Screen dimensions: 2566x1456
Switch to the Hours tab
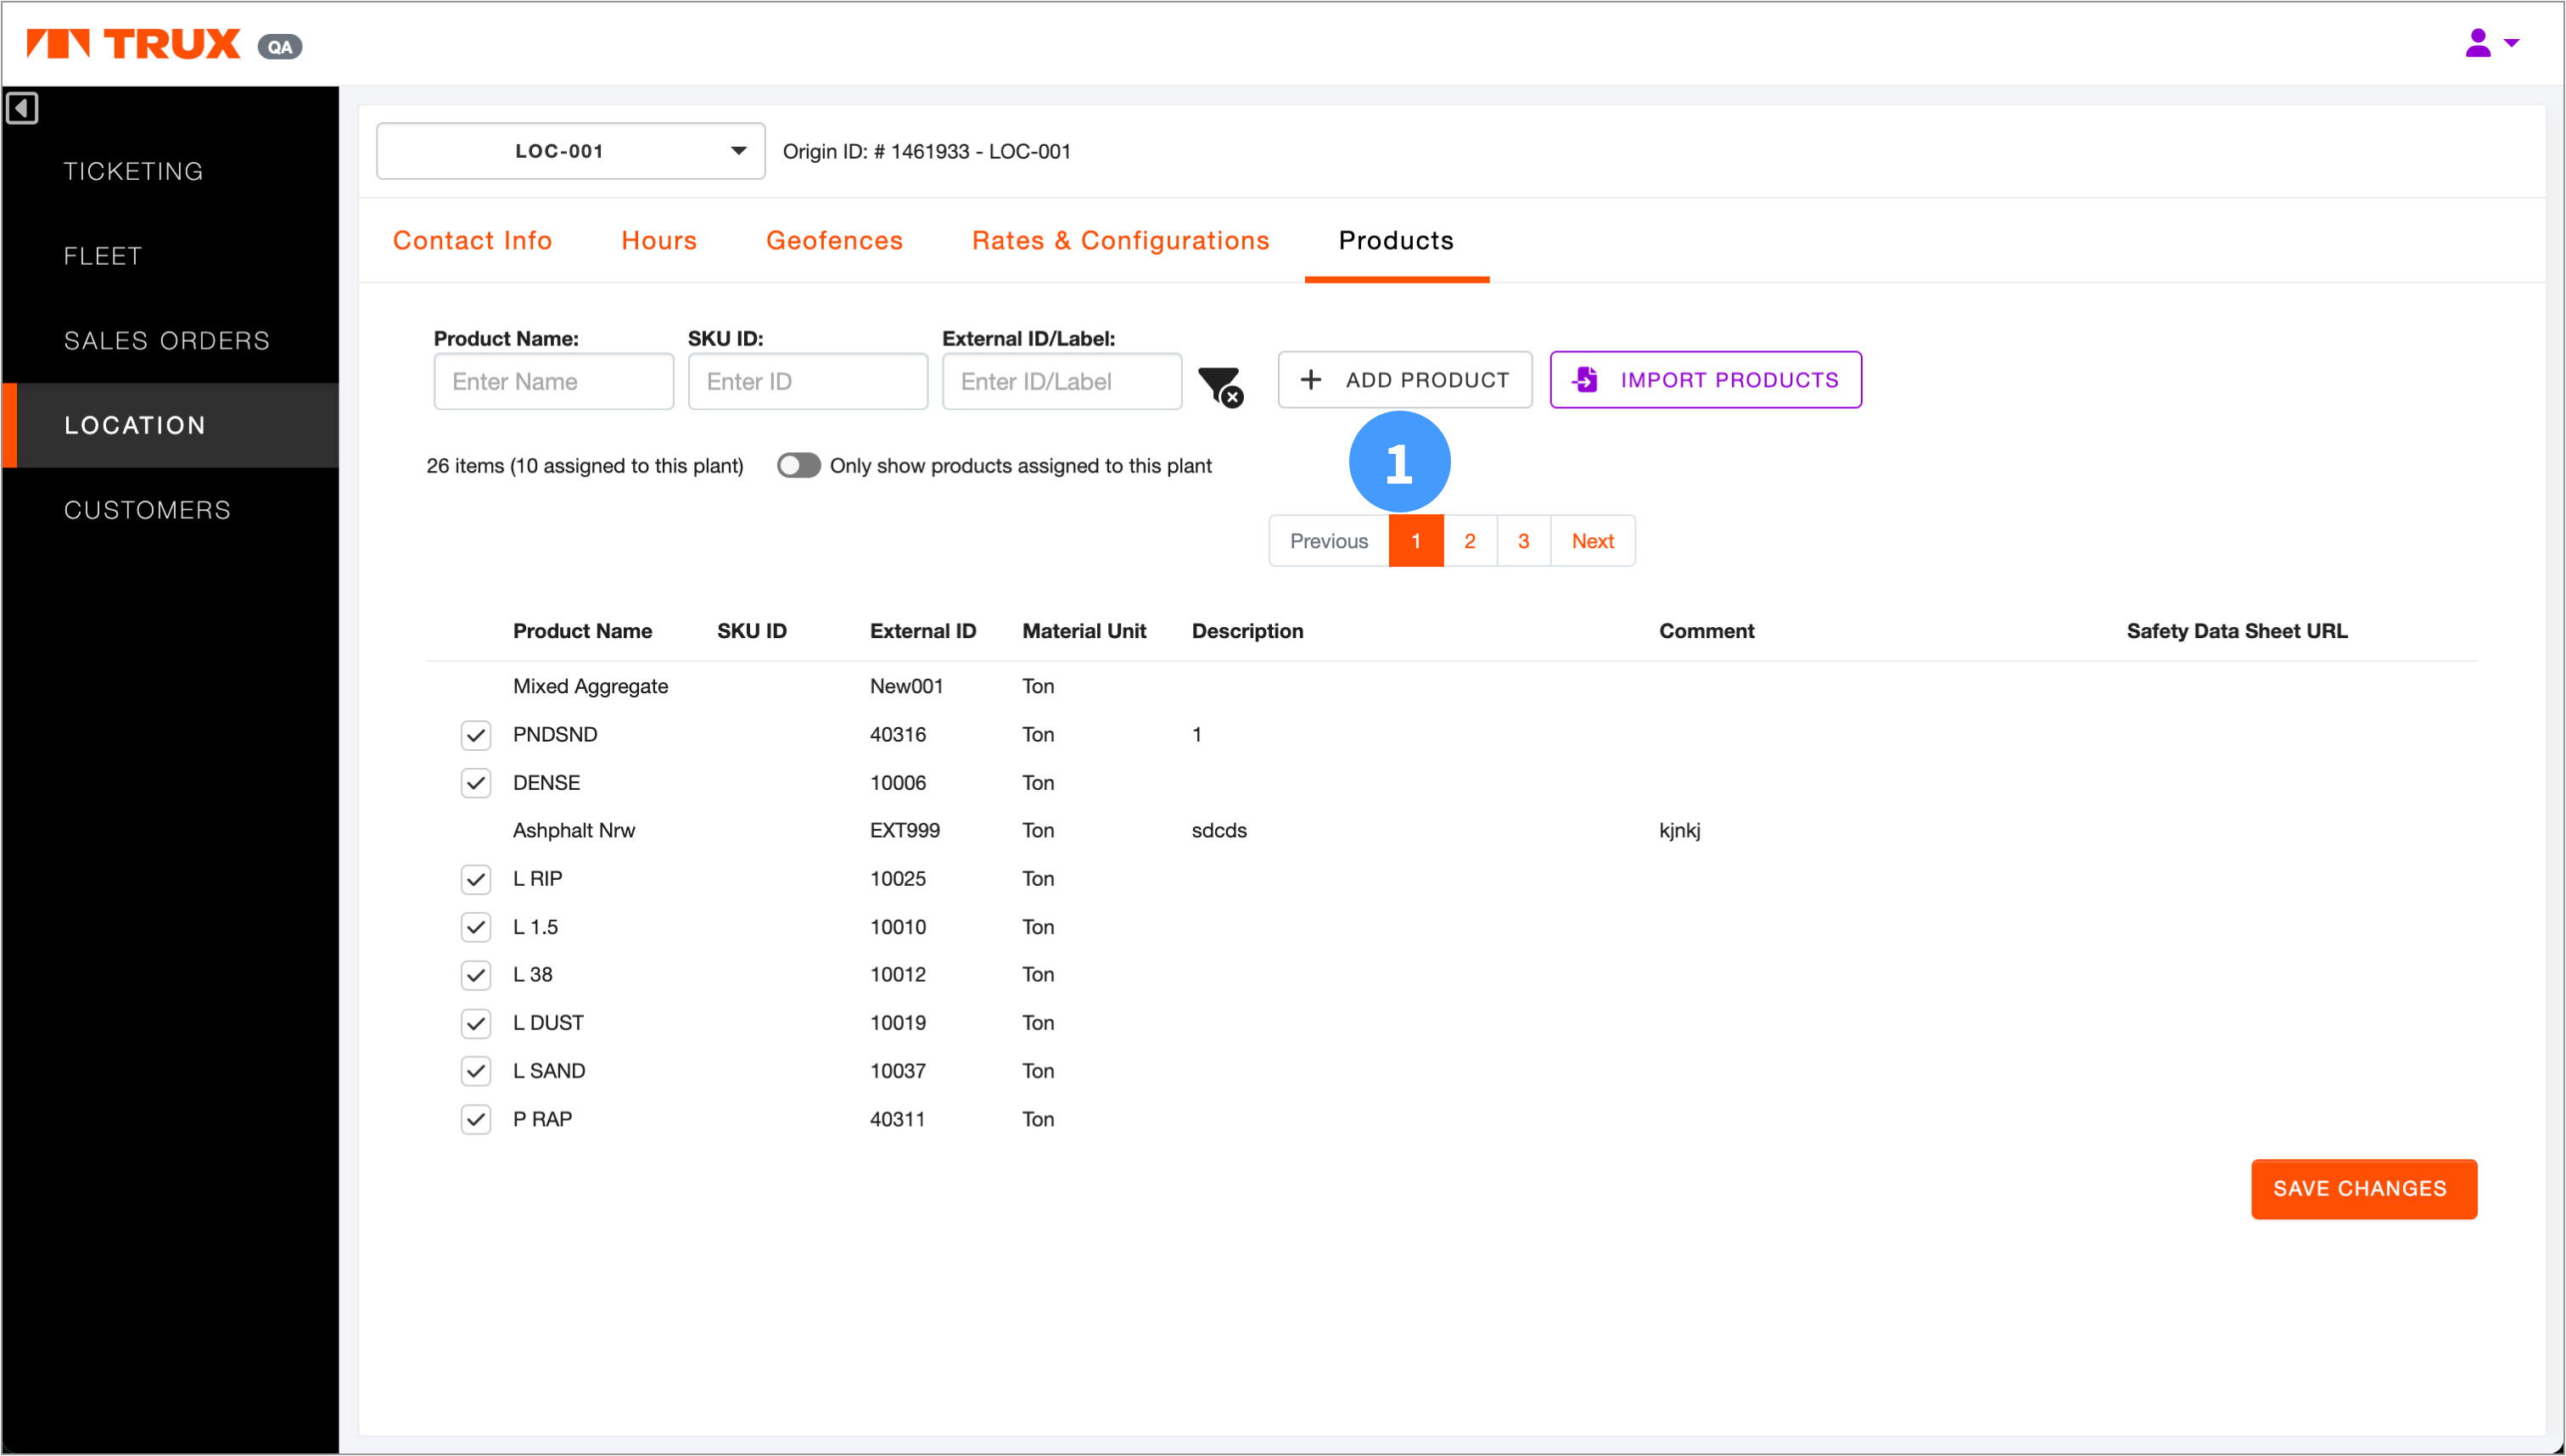[659, 240]
